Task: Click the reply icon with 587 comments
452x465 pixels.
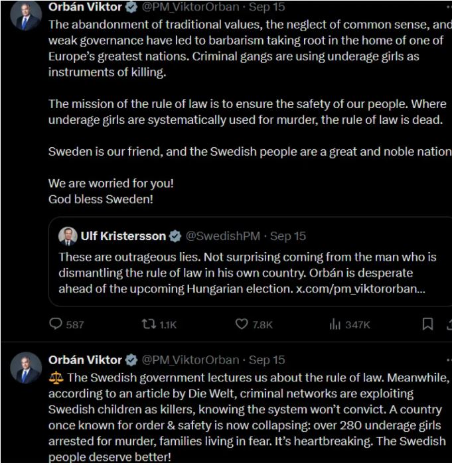Action: 56,324
